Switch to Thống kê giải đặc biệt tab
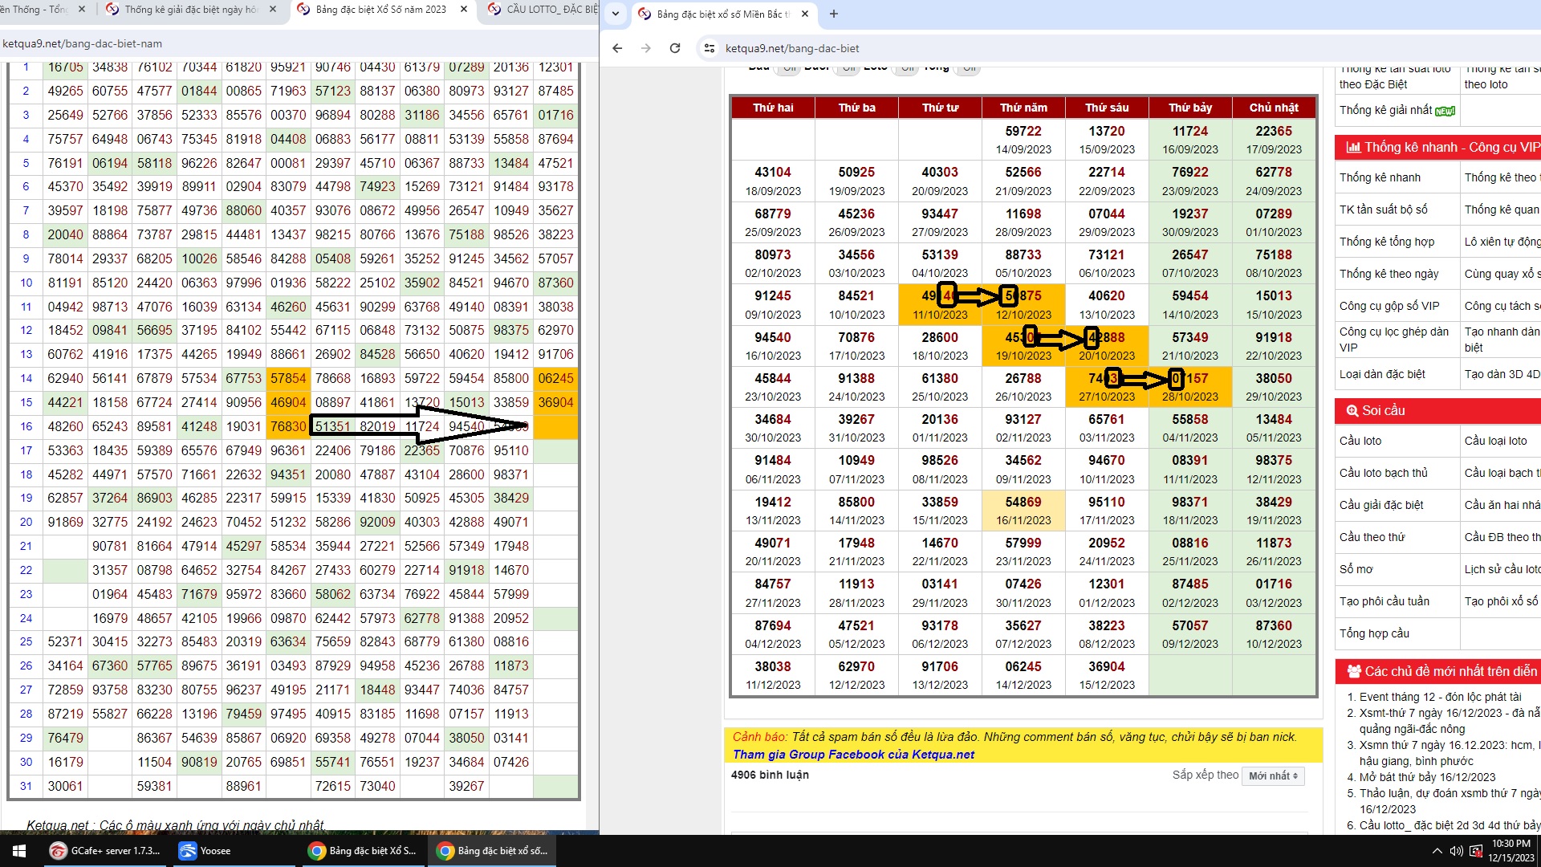The width and height of the screenshot is (1541, 867). [x=190, y=10]
